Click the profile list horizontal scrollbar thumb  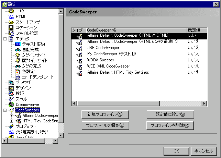pos(118,104)
